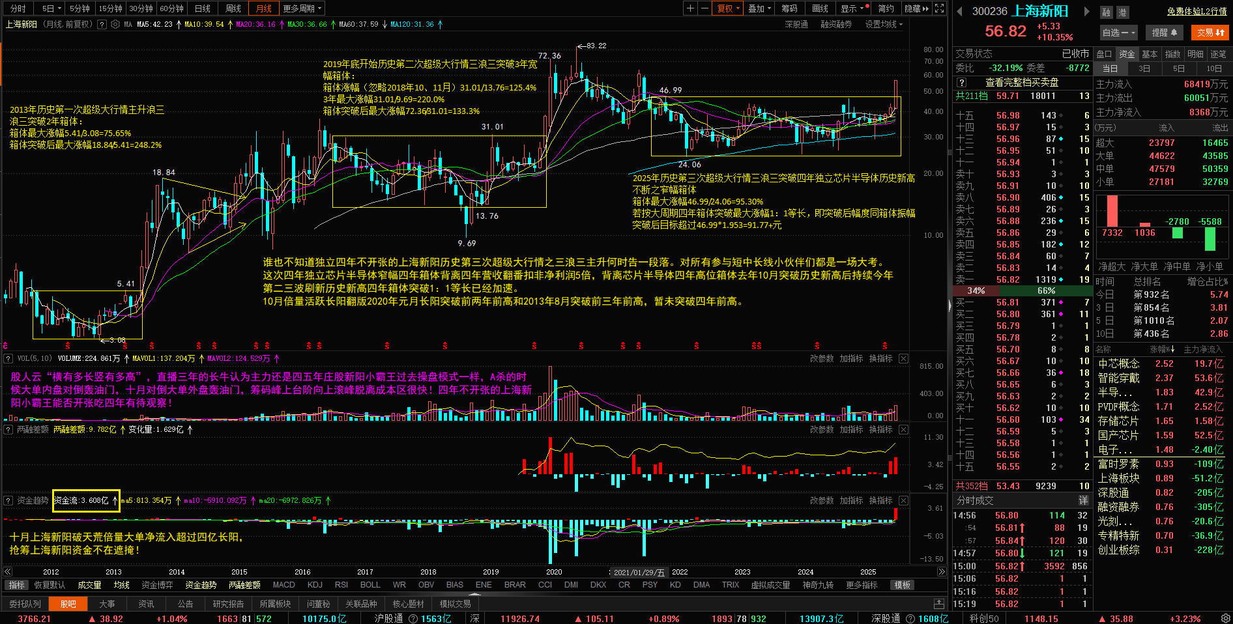This screenshot has width=1233, height=624.
Task: Select the MACD indicator
Action: (x=283, y=585)
